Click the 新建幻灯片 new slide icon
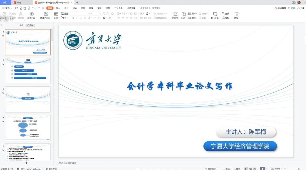 (46, 14)
